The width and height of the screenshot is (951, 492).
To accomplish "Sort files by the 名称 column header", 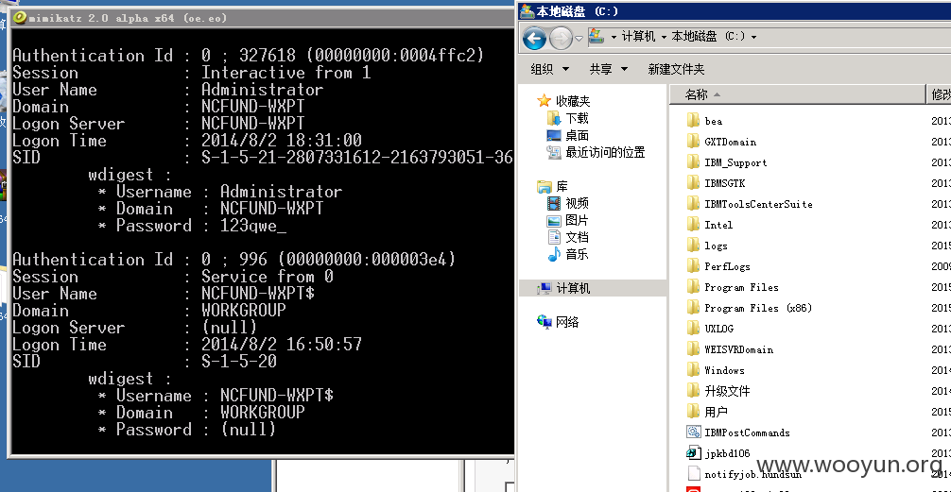I will 798,94.
